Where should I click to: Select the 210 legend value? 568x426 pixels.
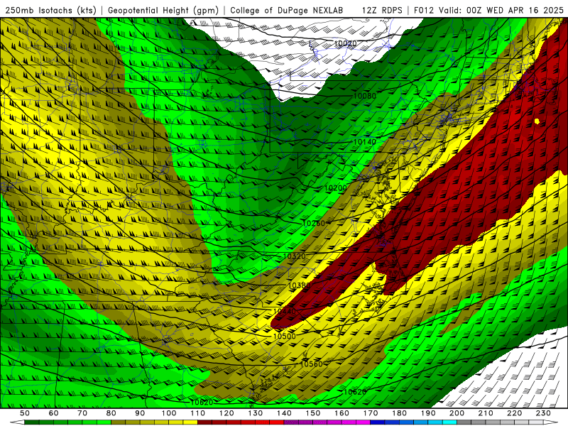[486, 413]
